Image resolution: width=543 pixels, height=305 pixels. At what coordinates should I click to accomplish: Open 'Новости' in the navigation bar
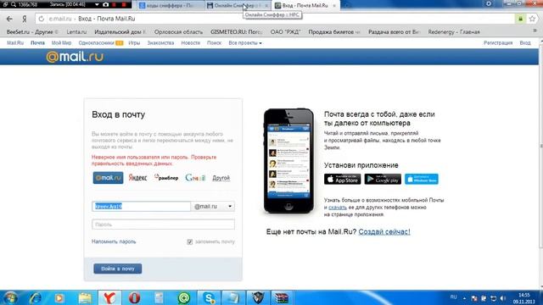[191, 43]
